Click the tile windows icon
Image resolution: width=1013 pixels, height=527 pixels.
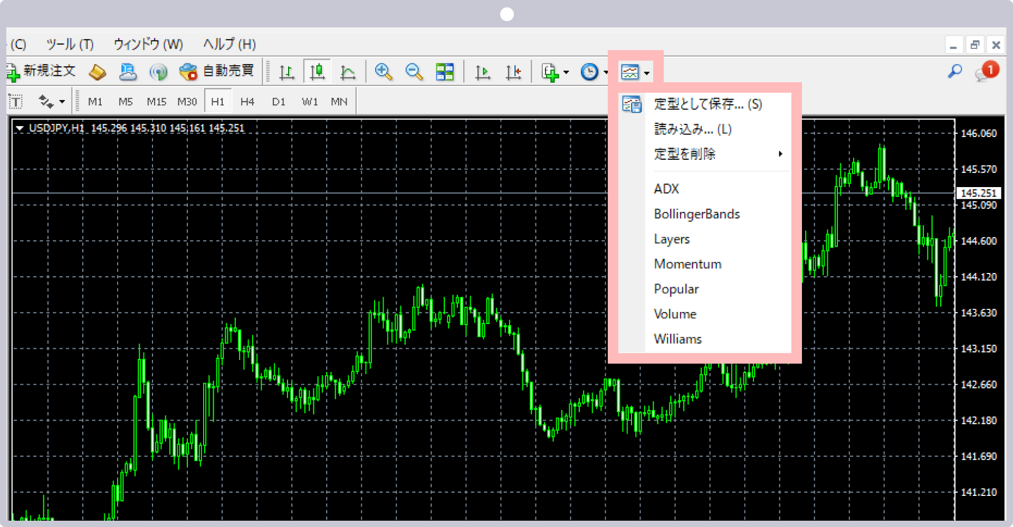tap(444, 72)
